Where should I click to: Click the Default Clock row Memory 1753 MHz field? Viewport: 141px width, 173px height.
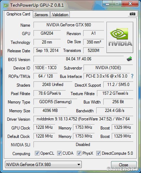point(84,136)
